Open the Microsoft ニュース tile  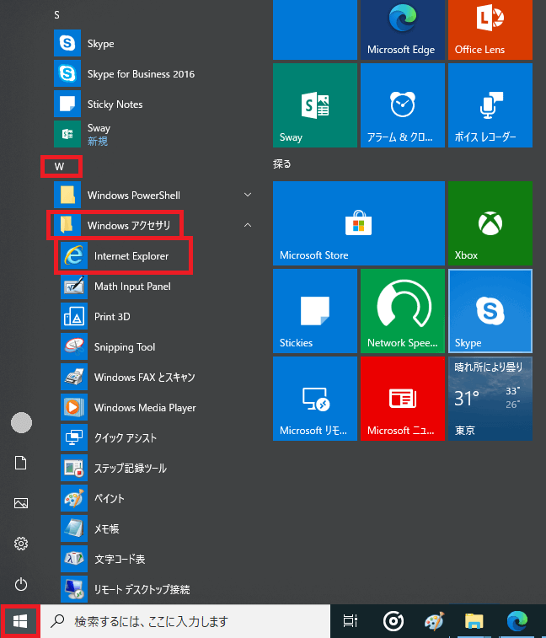click(403, 399)
